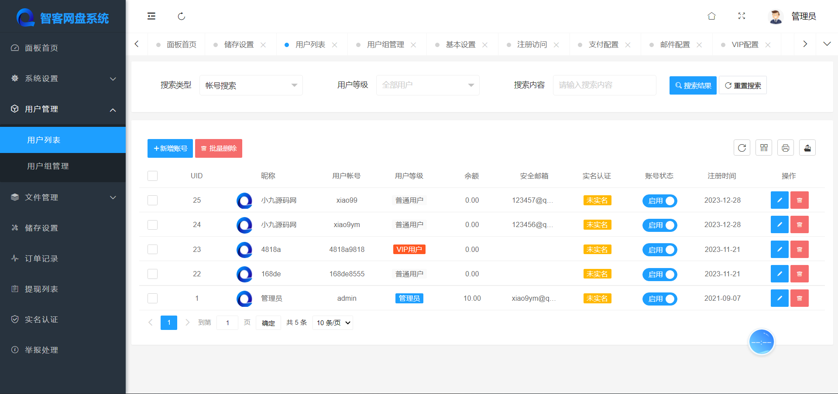The image size is (838, 394).
Task: Open the 10 条/页 page size dropdown
Action: point(333,323)
